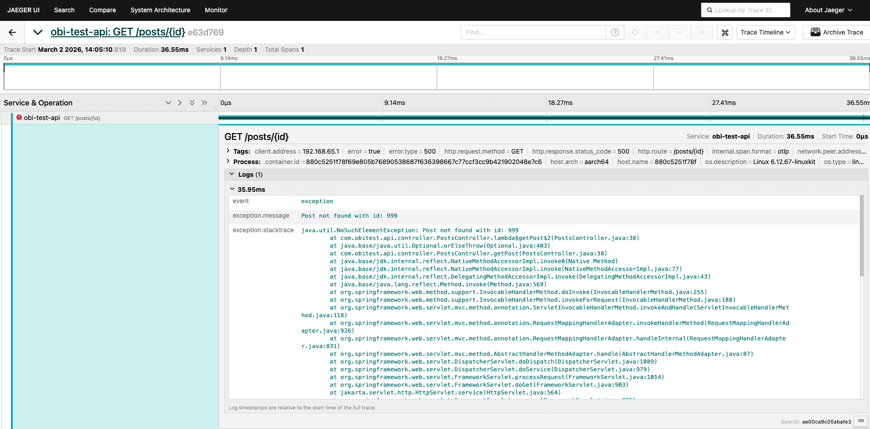870x429 pixels.
Task: Go back using the left arrow
Action: [12, 32]
